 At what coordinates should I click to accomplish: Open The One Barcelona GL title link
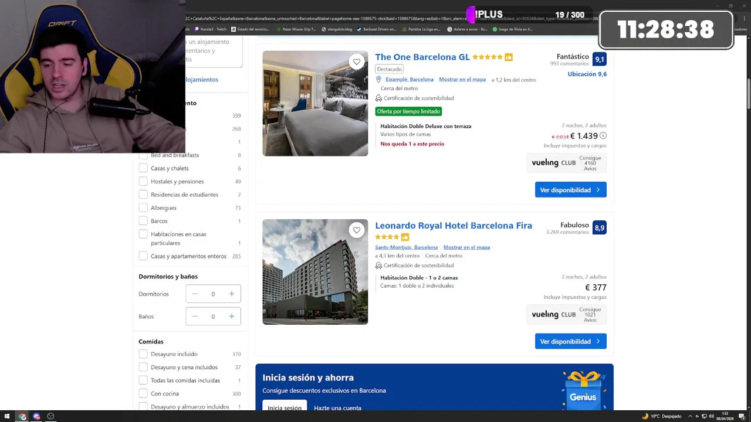(422, 57)
